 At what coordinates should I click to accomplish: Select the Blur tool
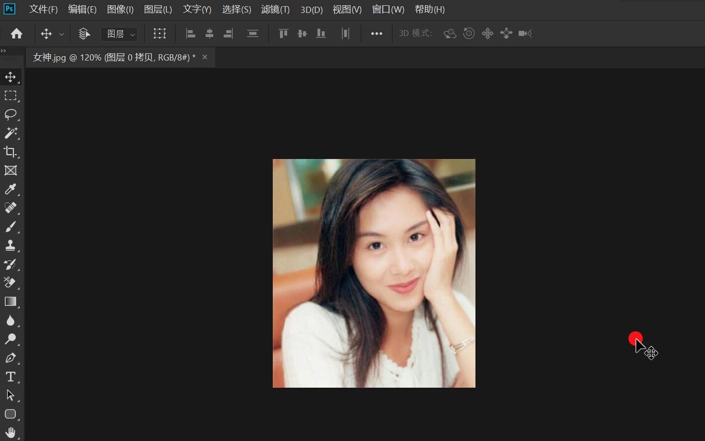tap(10, 320)
